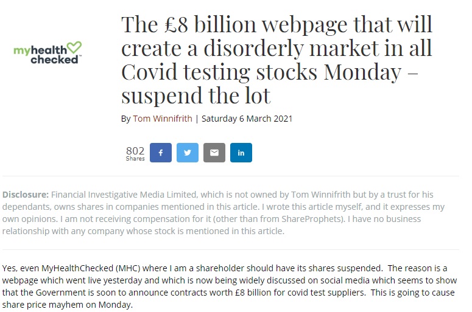Click Financial Investigative Media Limited text
This screenshot has width=472, height=312.
coord(124,195)
